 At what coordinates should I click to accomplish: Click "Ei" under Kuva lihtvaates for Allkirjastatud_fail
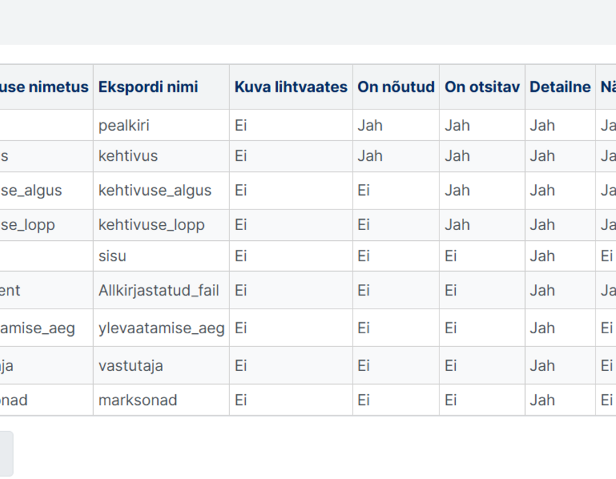pyautogui.click(x=240, y=291)
